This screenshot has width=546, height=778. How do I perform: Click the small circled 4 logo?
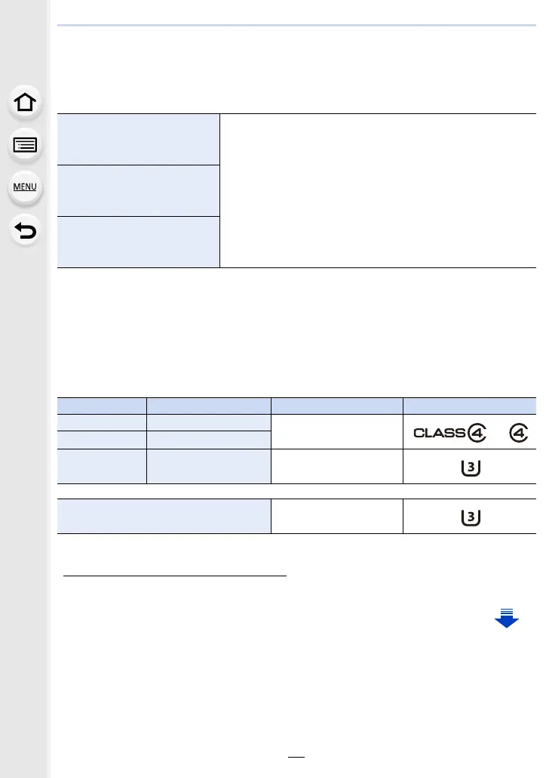click(x=520, y=434)
